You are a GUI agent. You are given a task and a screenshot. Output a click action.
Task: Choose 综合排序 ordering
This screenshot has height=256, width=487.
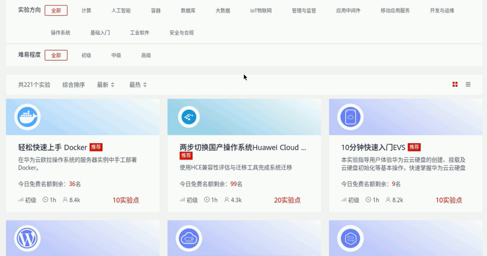tap(74, 85)
